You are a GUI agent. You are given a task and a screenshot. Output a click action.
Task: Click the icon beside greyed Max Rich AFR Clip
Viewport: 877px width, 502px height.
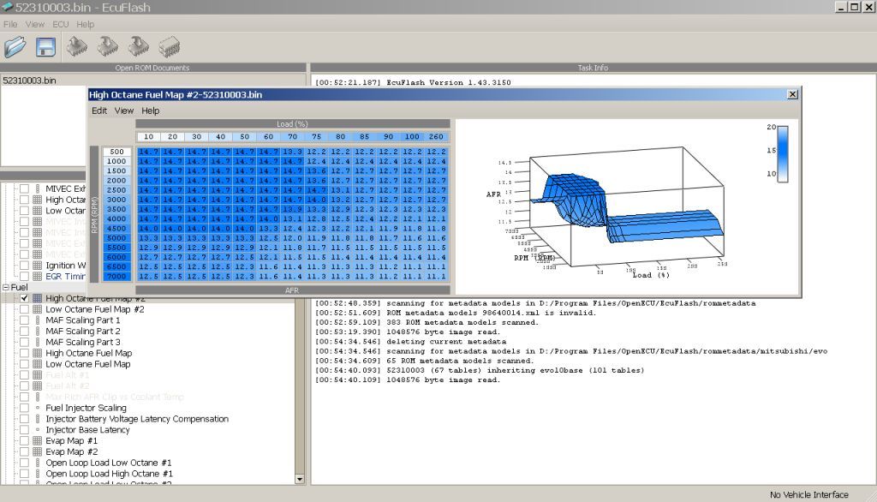pyautogui.click(x=38, y=397)
